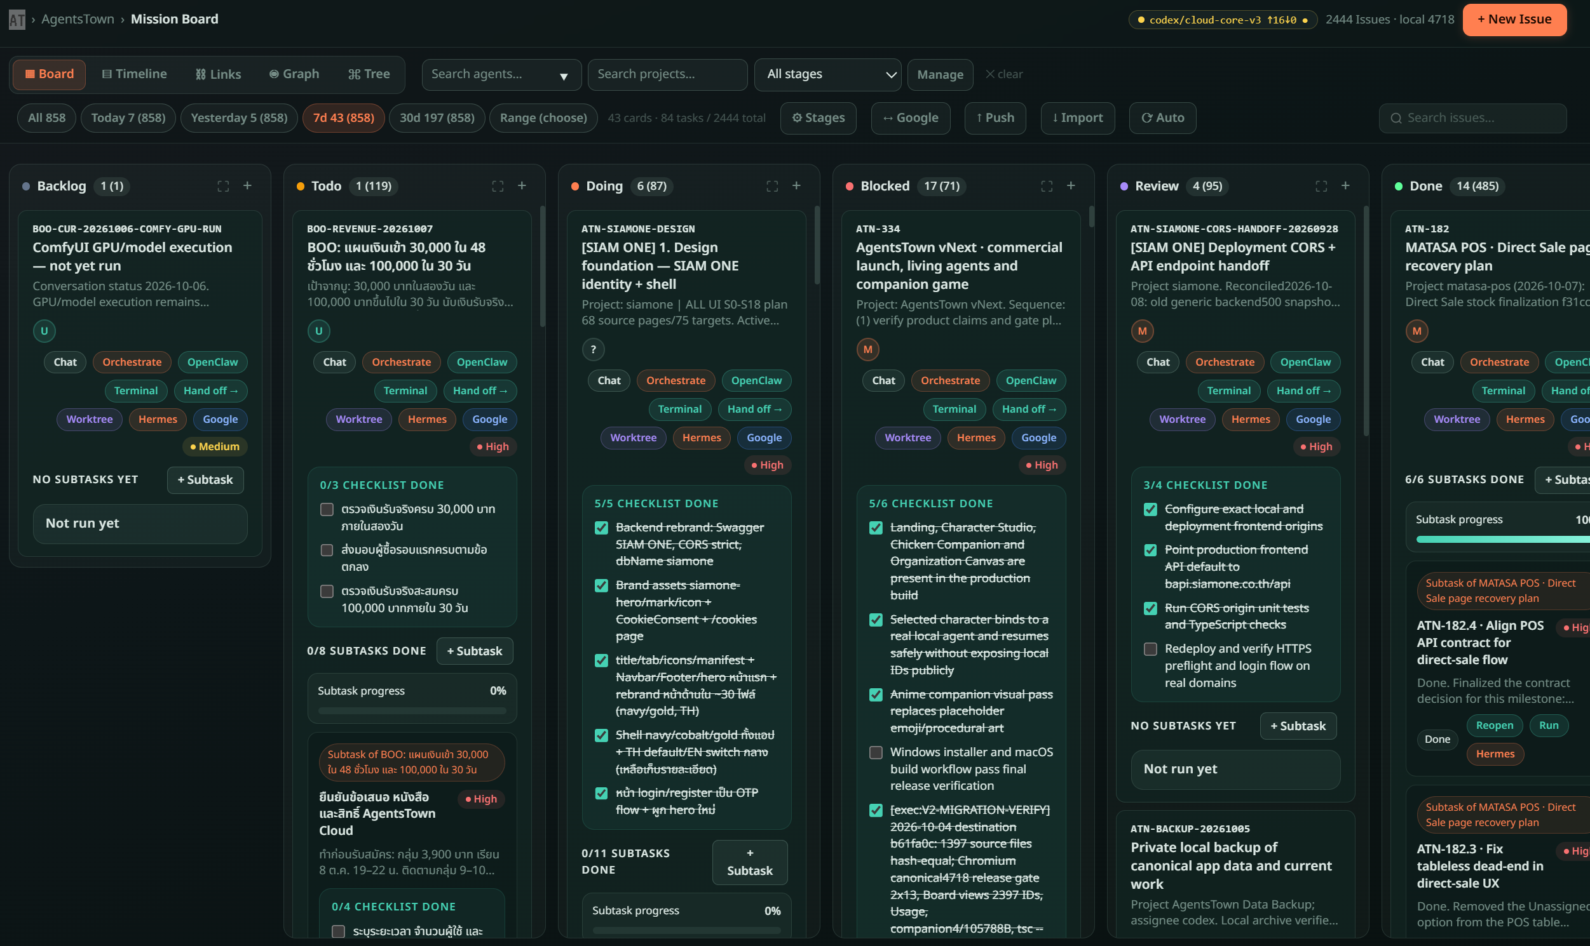Open the Range (choose) date filter
Image resolution: width=1590 pixels, height=946 pixels.
[x=543, y=118]
